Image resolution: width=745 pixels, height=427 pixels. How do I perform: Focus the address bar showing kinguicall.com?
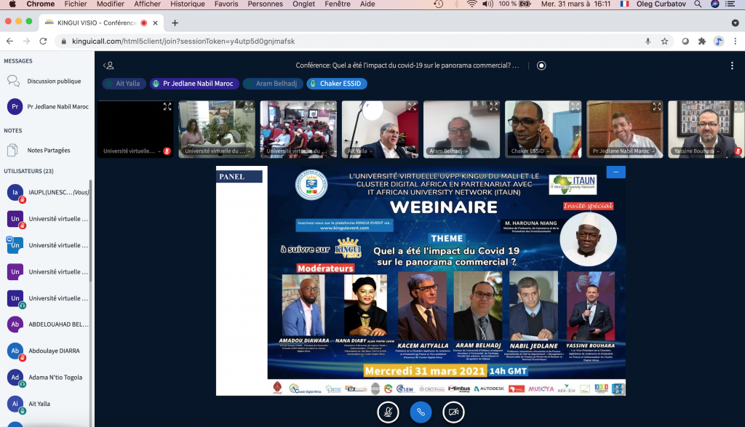351,41
